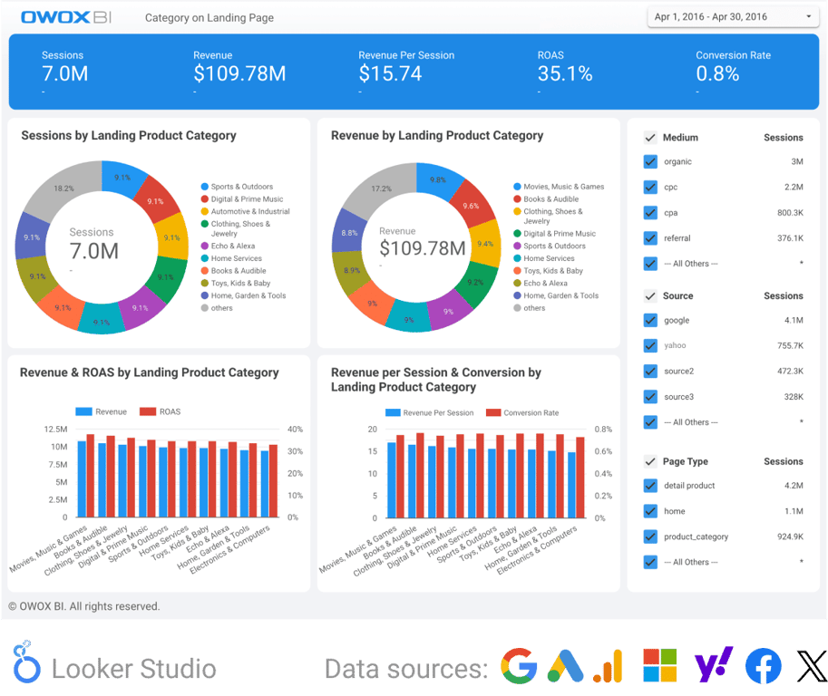Viewport: 828px width, 696px height.
Task: Click the Page Type column header label
Action: pyautogui.click(x=686, y=461)
